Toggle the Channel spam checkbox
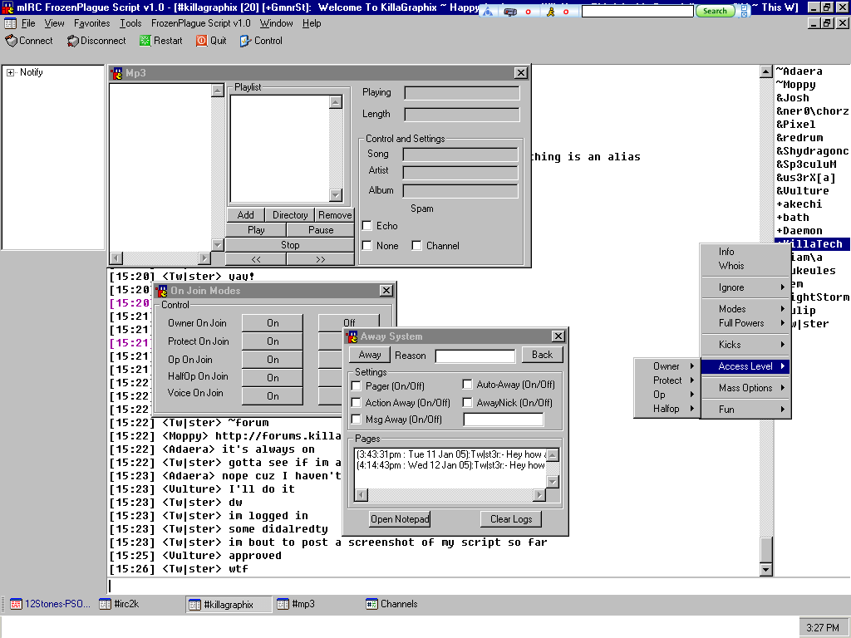 417,246
